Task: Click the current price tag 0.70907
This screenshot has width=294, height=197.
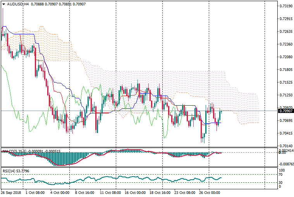Action: point(285,111)
